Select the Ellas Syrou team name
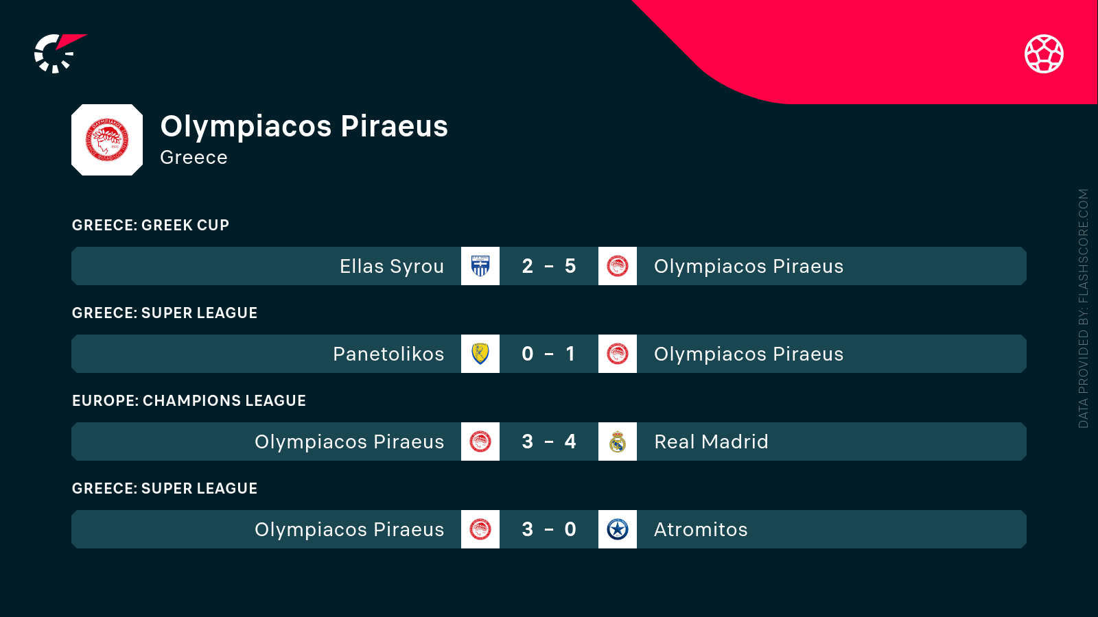This screenshot has height=617, width=1098. click(392, 266)
